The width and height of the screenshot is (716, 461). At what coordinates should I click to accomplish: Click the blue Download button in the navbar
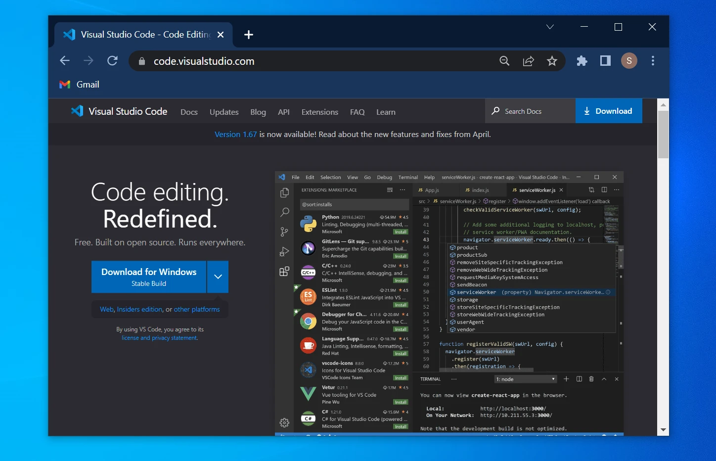click(x=609, y=111)
